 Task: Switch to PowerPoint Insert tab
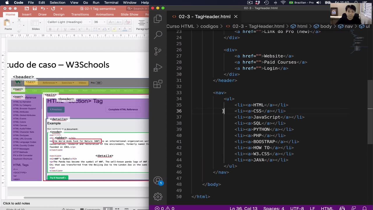coord(27,14)
